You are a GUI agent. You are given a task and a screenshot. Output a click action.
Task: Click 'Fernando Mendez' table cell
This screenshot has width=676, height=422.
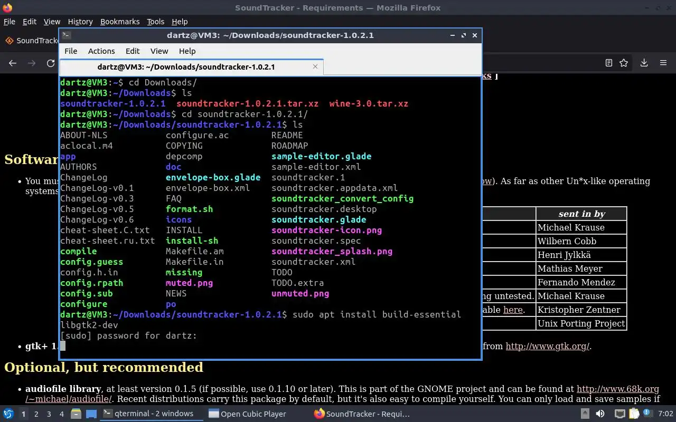pyautogui.click(x=581, y=282)
